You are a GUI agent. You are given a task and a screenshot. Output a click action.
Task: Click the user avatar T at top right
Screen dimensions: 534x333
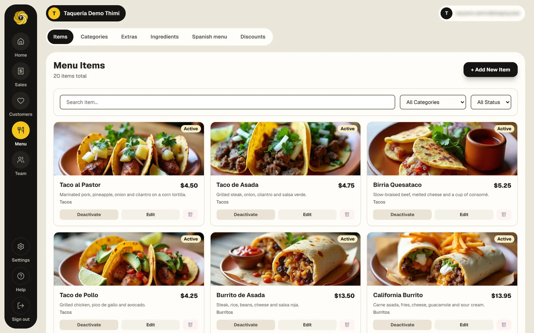[447, 13]
